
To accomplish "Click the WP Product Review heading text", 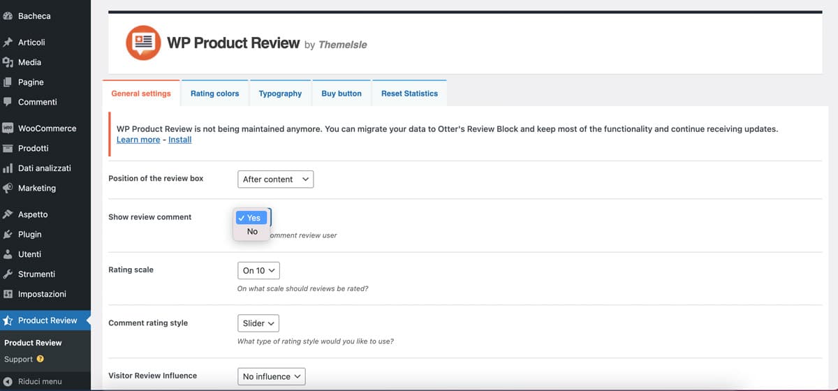I will [233, 43].
